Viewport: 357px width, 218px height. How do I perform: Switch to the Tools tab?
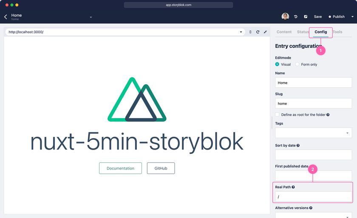coord(337,32)
